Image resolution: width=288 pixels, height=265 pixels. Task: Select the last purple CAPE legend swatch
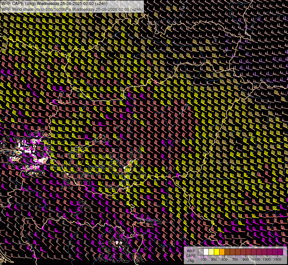tap(280, 252)
